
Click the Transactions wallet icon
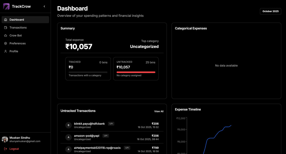tap(6, 28)
